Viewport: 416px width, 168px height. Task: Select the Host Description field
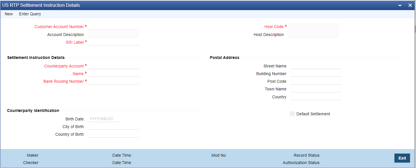(313, 35)
